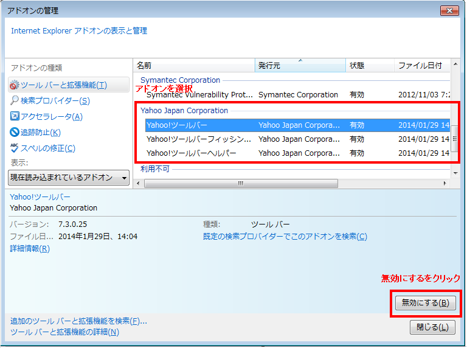Screen dimensions: 467x348
Task: Click 有効 status in Yahoo!ツールバーヘルパー row
Action: click(x=357, y=153)
